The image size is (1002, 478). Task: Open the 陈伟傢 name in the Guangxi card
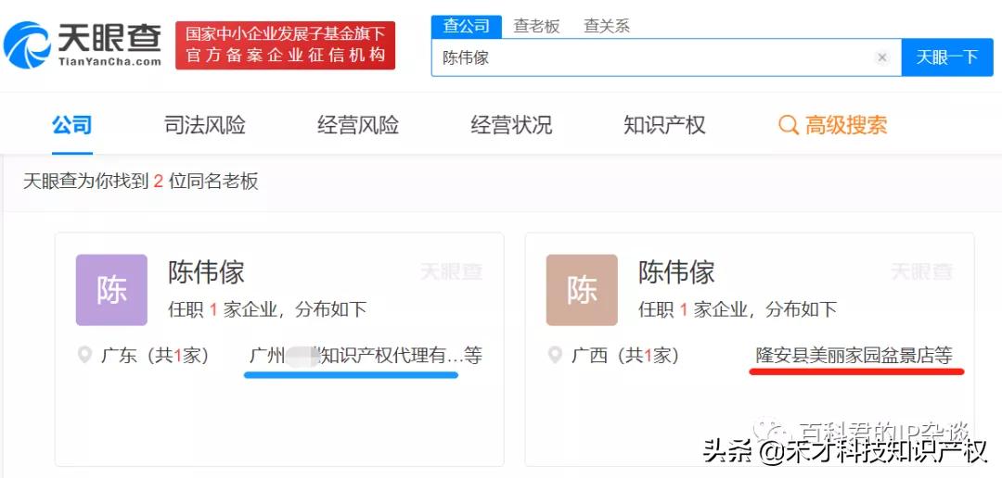[676, 272]
